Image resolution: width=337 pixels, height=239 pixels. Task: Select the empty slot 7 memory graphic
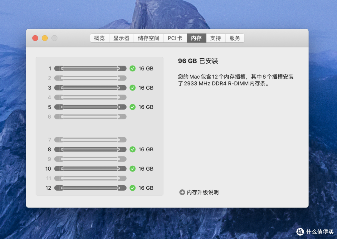[90, 140]
